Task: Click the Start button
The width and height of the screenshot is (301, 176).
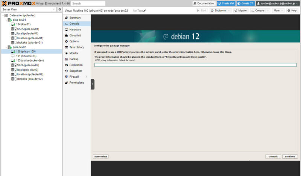Action: (x=202, y=11)
